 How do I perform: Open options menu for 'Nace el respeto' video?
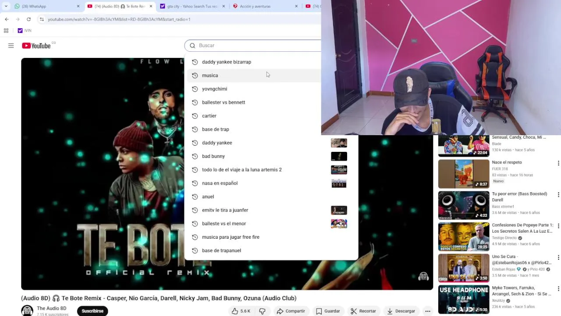click(558, 163)
